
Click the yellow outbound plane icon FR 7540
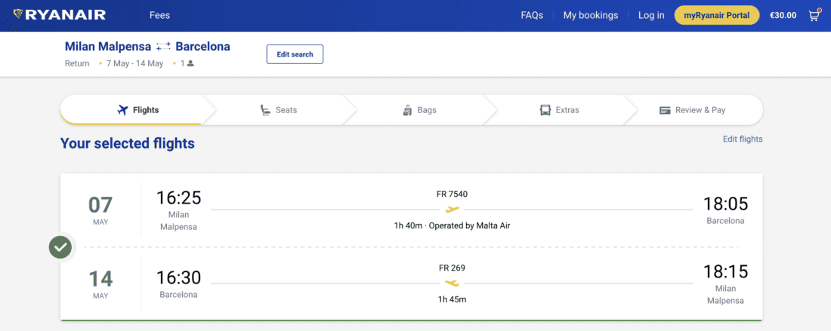453,210
